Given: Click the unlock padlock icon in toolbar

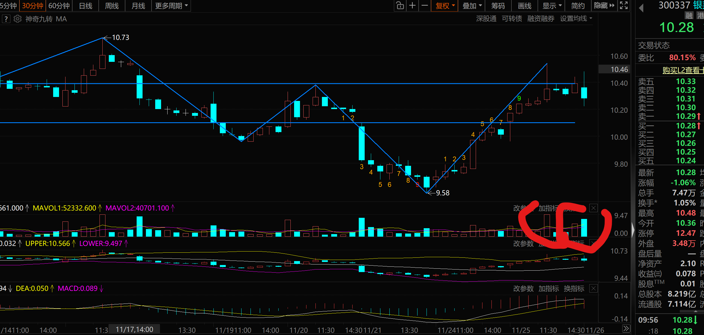Looking at the screenshot, I should pyautogui.click(x=400, y=6).
